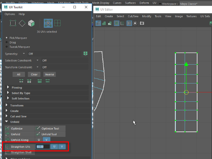
Task: Choose the Drag selection radio button
Action: pyautogui.click(x=7, y=42)
